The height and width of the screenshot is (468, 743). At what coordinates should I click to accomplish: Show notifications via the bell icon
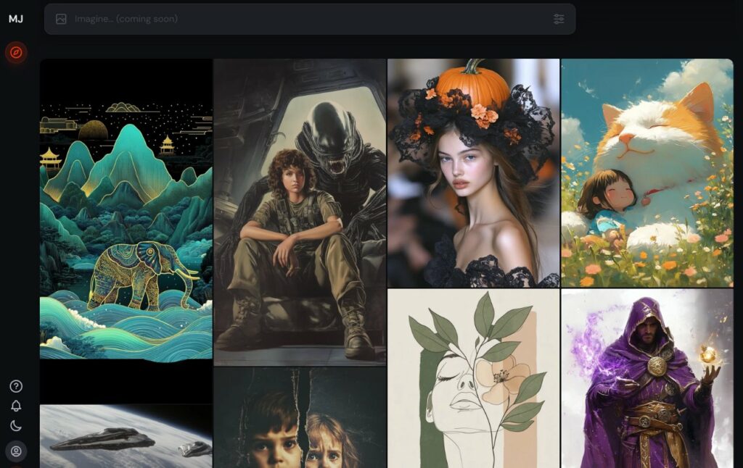coord(16,406)
